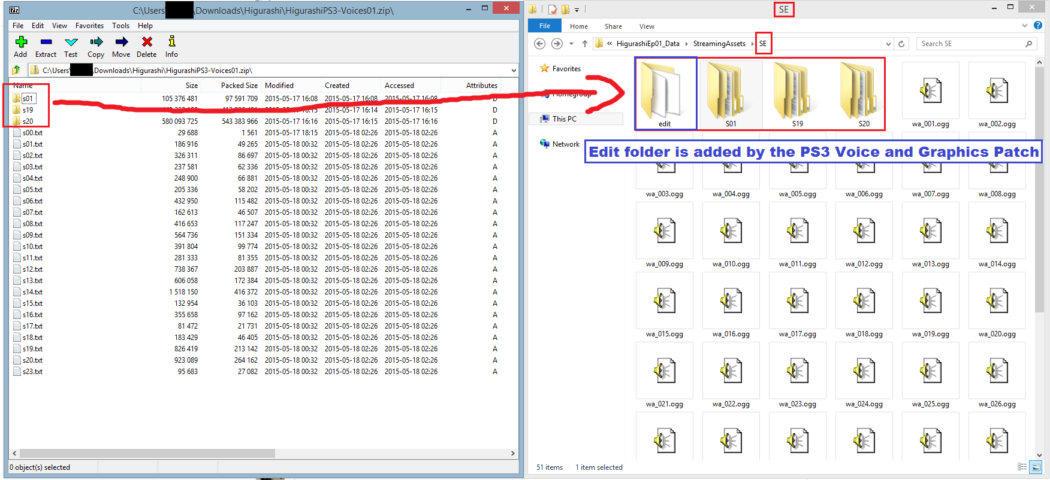
Task: Click the Copy icon in 7-Zip toolbar
Action: click(96, 47)
